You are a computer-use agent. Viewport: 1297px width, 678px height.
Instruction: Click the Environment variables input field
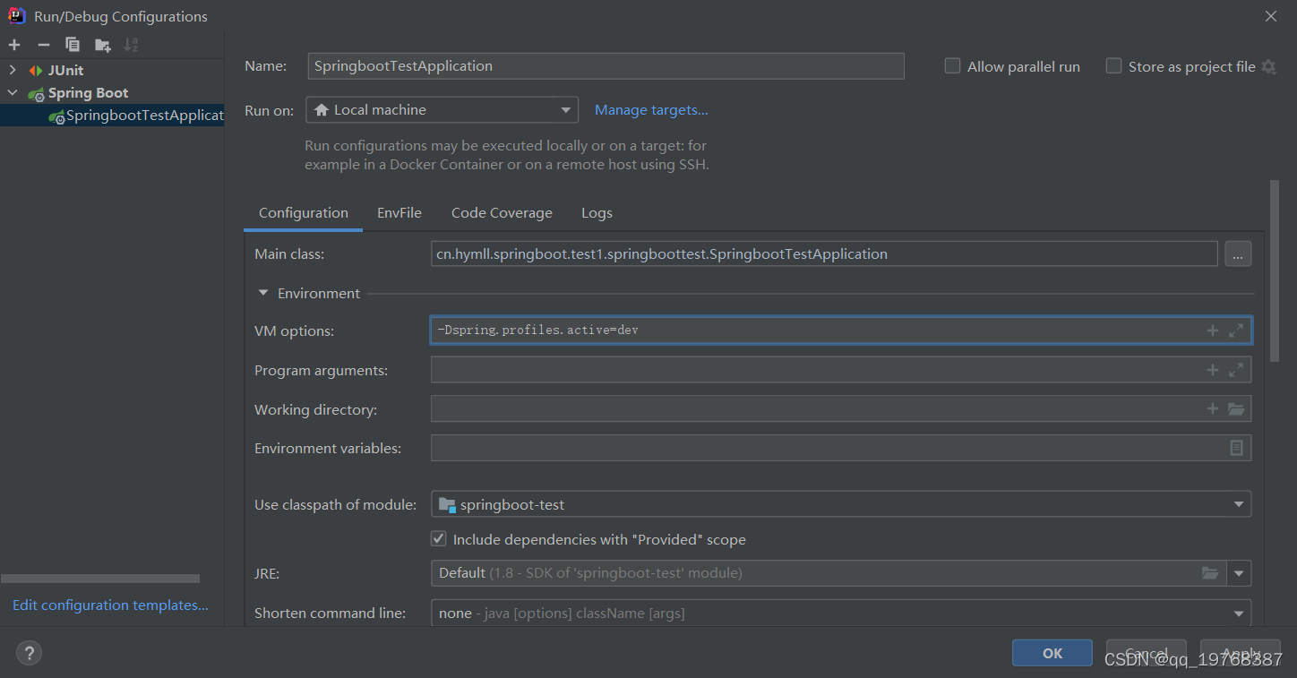pyautogui.click(x=840, y=448)
